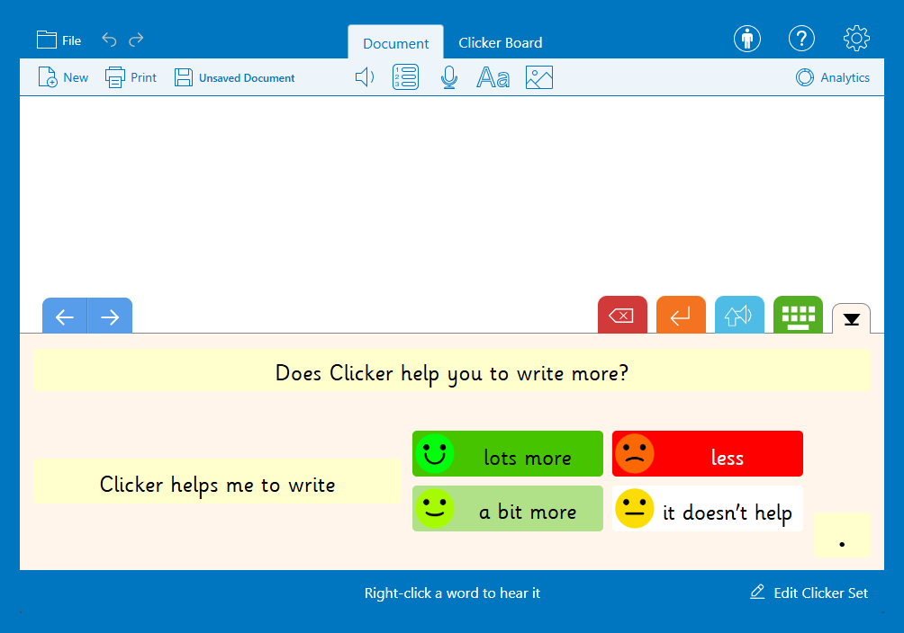Viewport: 904px width, 633px height.
Task: Open the user accessibility icon
Action: click(x=747, y=40)
